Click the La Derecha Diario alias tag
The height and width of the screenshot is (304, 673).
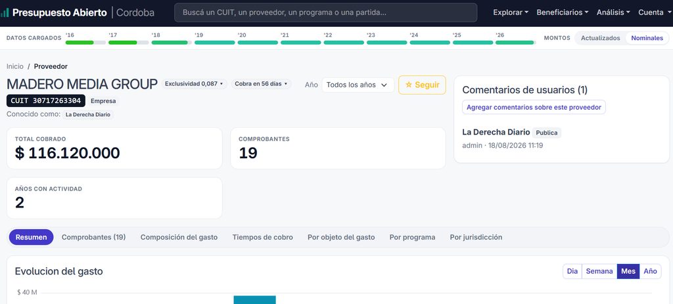click(x=88, y=114)
